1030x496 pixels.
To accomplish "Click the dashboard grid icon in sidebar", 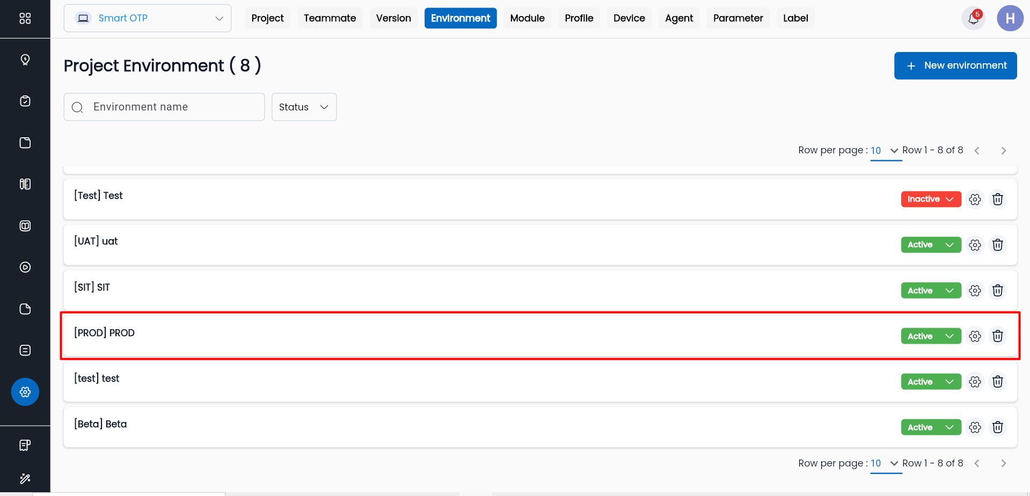I will (25, 18).
